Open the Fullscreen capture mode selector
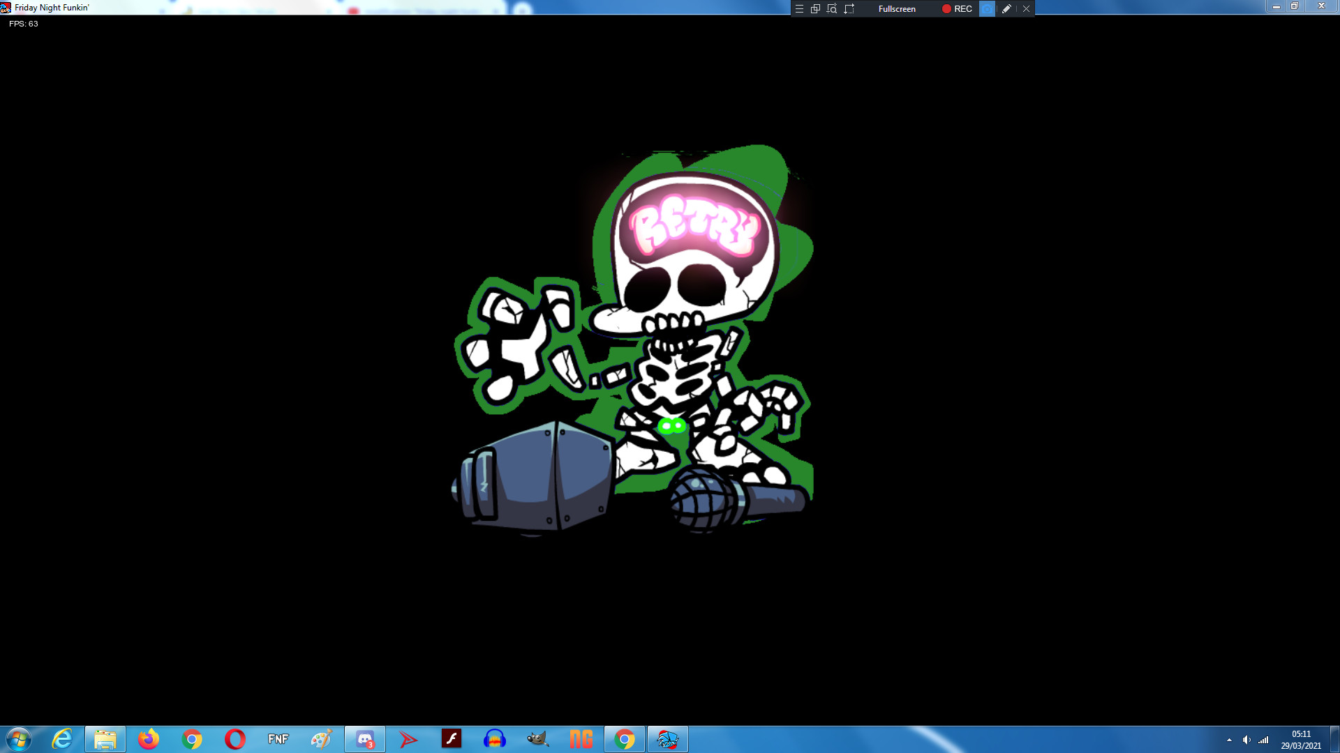The width and height of the screenshot is (1340, 753). click(897, 8)
